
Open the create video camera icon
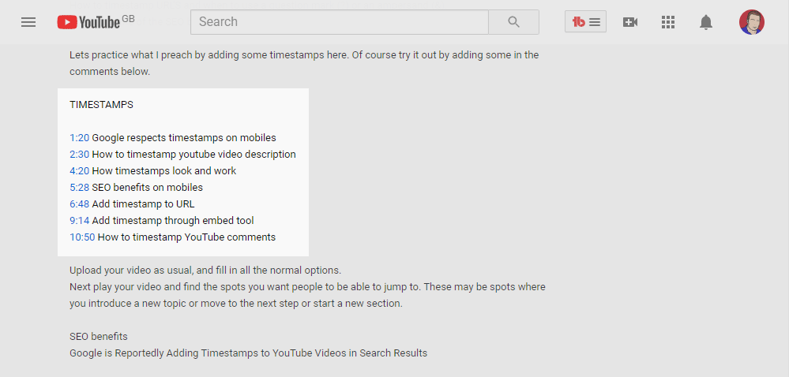[630, 22]
